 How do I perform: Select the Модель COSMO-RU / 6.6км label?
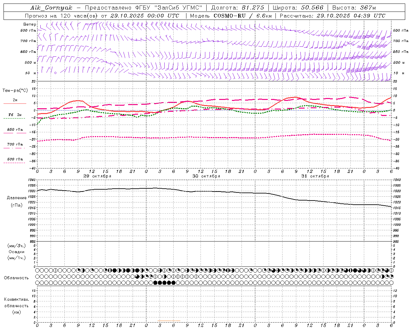click(x=231, y=16)
